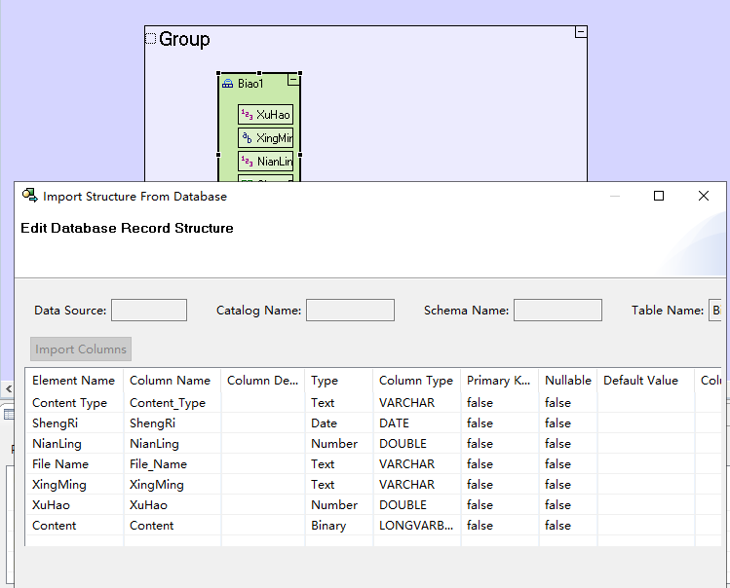Click the Column De... header

click(x=263, y=380)
